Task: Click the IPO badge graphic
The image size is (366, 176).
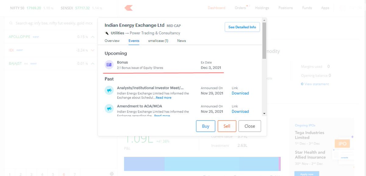Action: pyautogui.click(x=342, y=144)
